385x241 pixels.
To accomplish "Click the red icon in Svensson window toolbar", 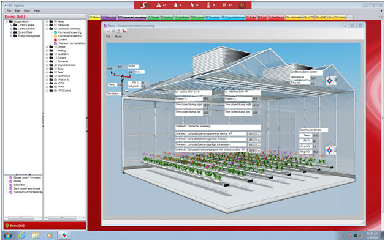I will [124, 31].
